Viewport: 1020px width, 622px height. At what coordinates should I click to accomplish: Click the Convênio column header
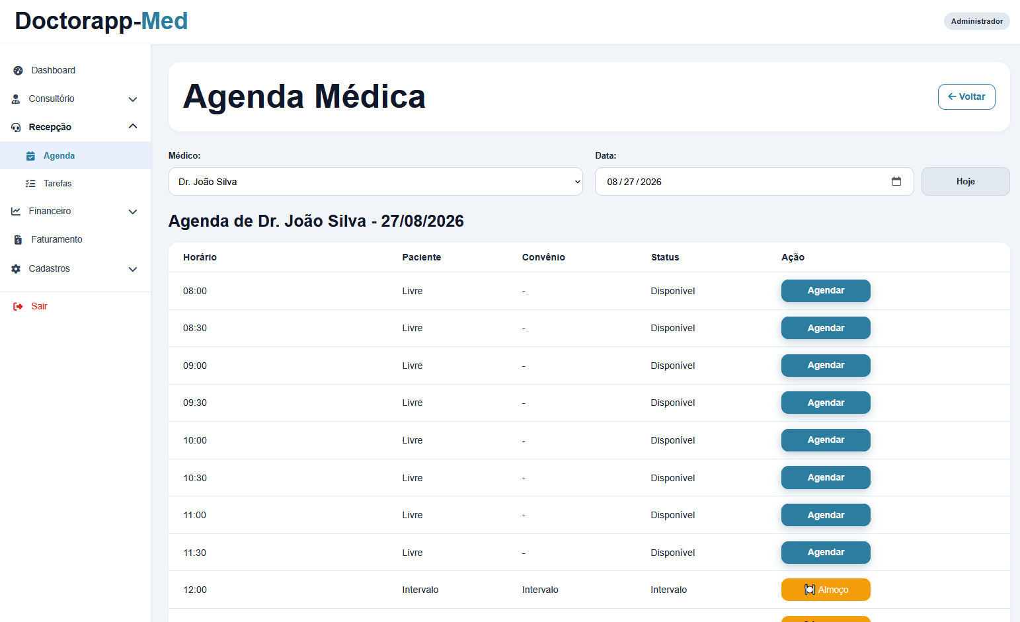pos(543,257)
